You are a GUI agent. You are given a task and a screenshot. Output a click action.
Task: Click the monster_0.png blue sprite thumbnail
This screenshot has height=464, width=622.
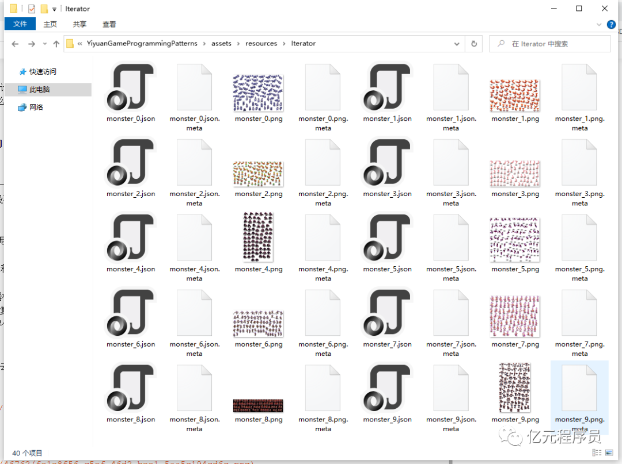click(x=258, y=93)
